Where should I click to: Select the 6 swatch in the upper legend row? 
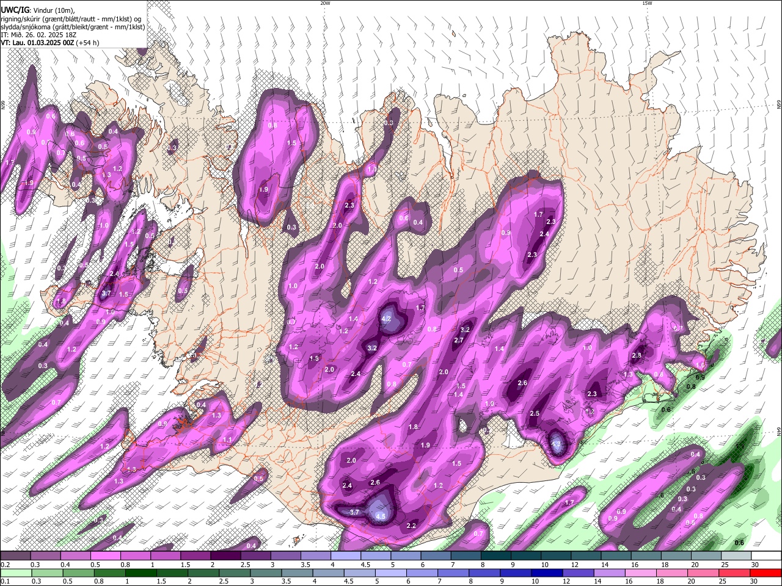click(436, 556)
